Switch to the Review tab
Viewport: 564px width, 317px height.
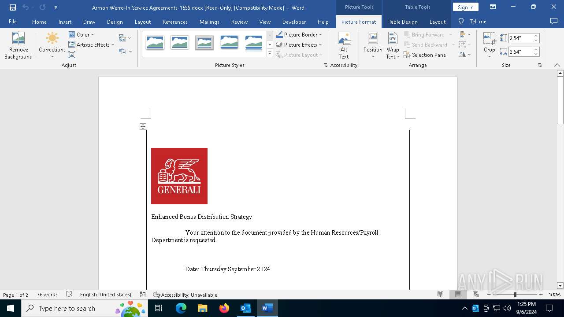tap(239, 22)
